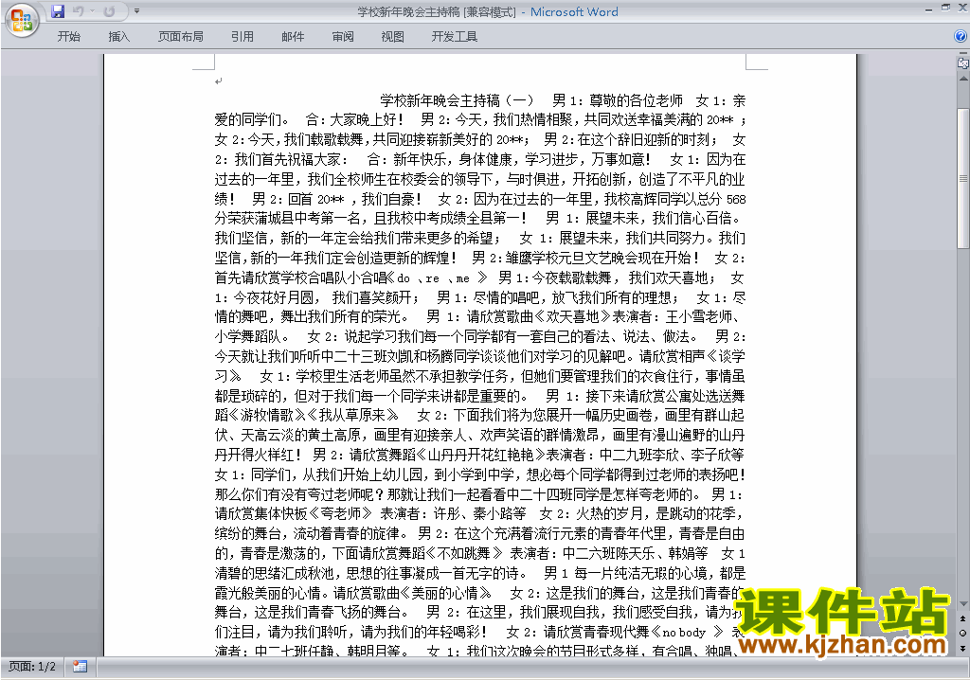970x680 pixels.
Task: Save the document using the floppy icon
Action: [58, 11]
